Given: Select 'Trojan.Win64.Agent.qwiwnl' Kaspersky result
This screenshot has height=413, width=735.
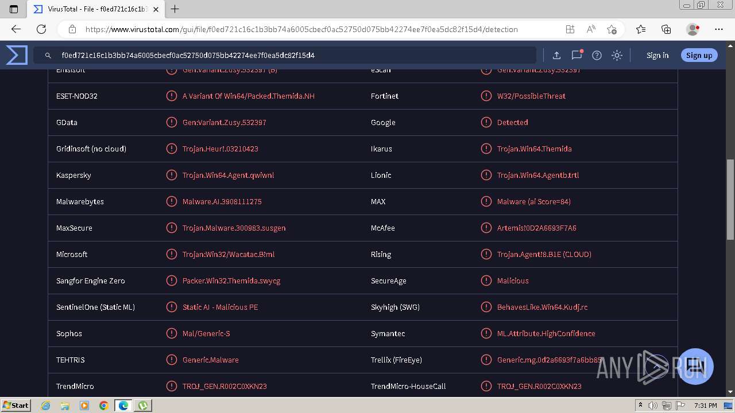Looking at the screenshot, I should coord(229,175).
